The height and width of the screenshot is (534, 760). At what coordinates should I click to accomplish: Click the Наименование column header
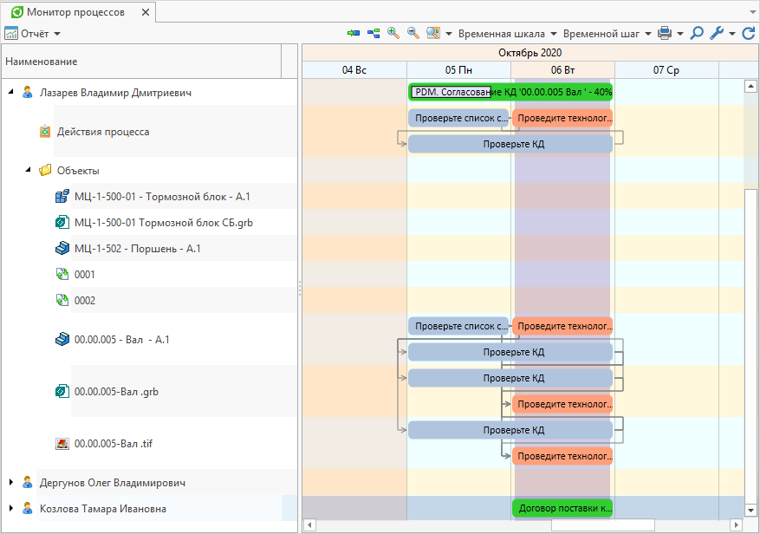(141, 62)
